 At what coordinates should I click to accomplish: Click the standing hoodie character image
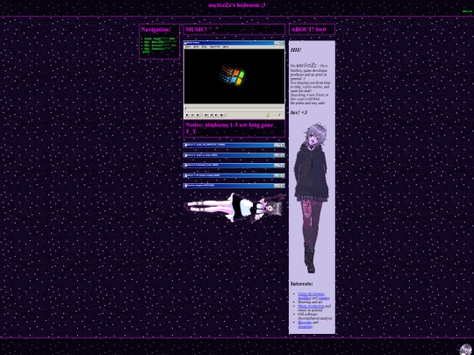coord(312,198)
